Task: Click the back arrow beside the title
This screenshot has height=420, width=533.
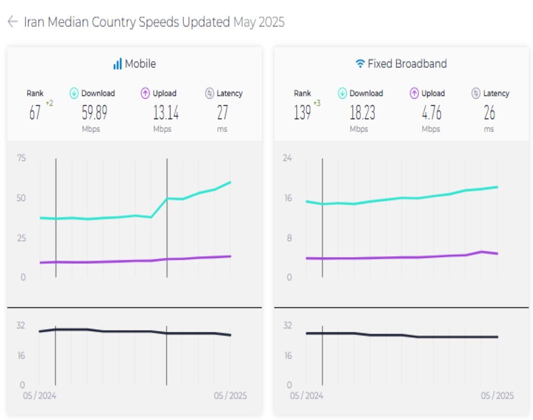Action: [13, 22]
